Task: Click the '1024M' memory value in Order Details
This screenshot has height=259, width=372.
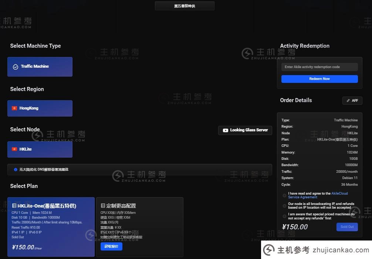Action: tap(352, 152)
